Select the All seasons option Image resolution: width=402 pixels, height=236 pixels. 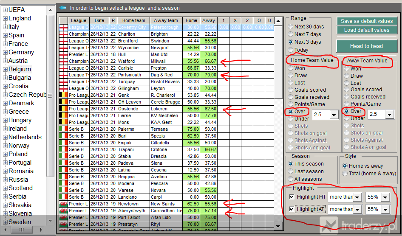(x=291, y=179)
